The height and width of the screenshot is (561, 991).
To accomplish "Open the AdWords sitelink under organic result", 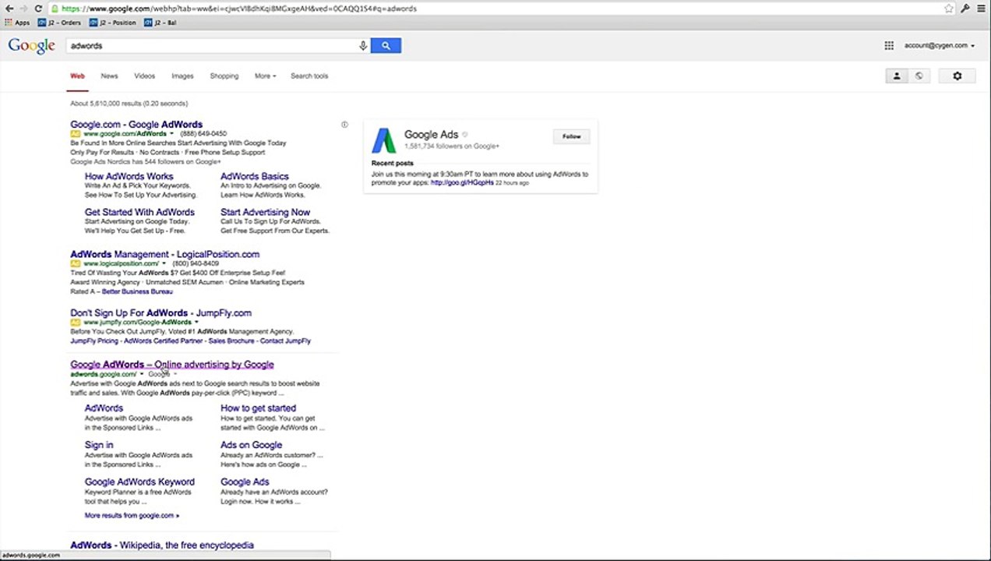I will 104,408.
